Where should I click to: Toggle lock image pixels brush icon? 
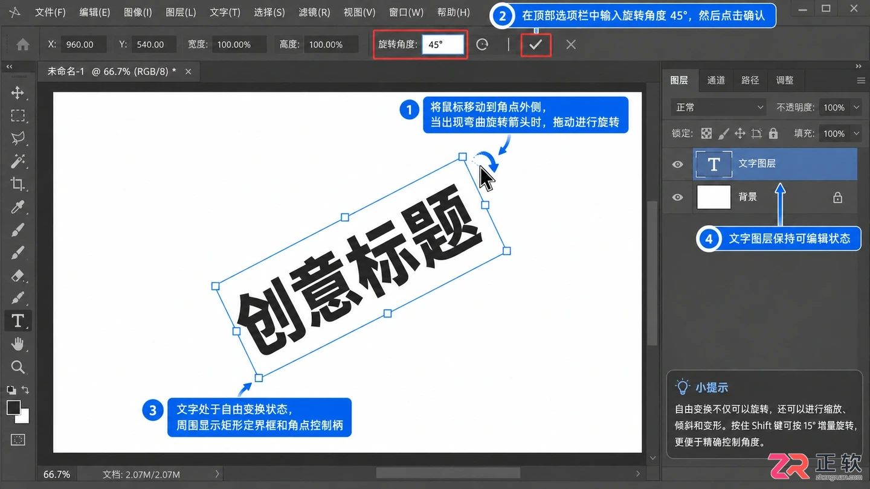723,133
